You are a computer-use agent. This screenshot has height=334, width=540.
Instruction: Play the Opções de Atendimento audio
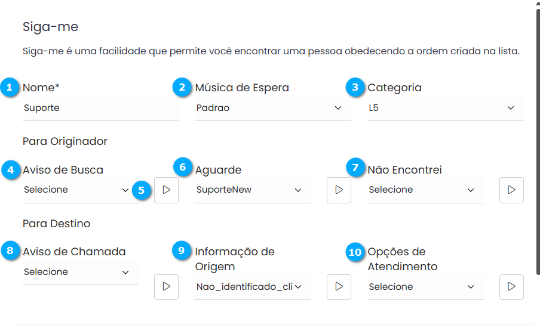click(x=511, y=287)
